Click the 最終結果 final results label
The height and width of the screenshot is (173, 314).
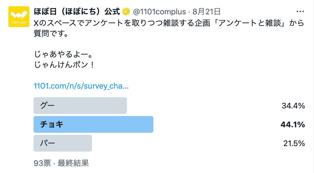pyautogui.click(x=73, y=163)
